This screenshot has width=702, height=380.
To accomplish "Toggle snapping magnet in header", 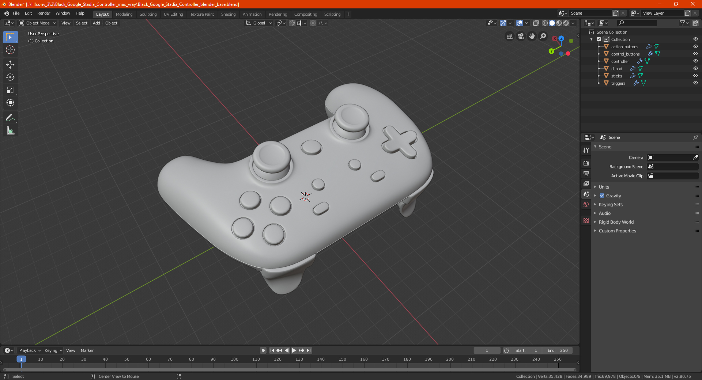I will pyautogui.click(x=292, y=23).
